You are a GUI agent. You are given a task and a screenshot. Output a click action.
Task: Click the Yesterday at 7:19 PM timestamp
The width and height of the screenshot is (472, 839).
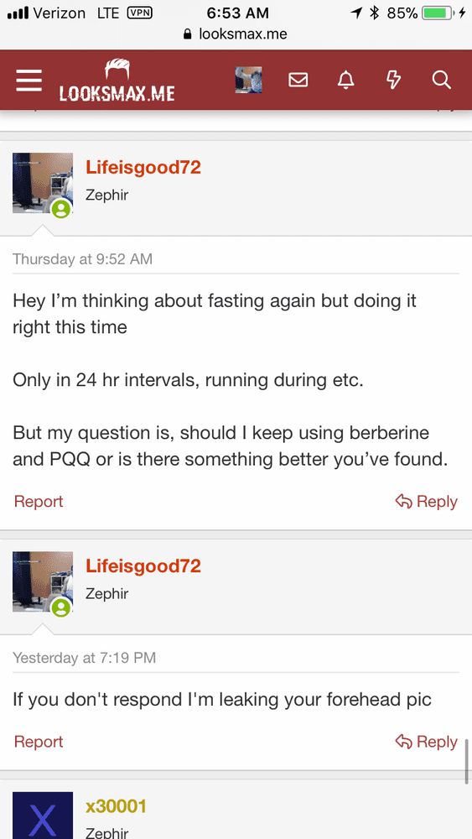(x=85, y=658)
